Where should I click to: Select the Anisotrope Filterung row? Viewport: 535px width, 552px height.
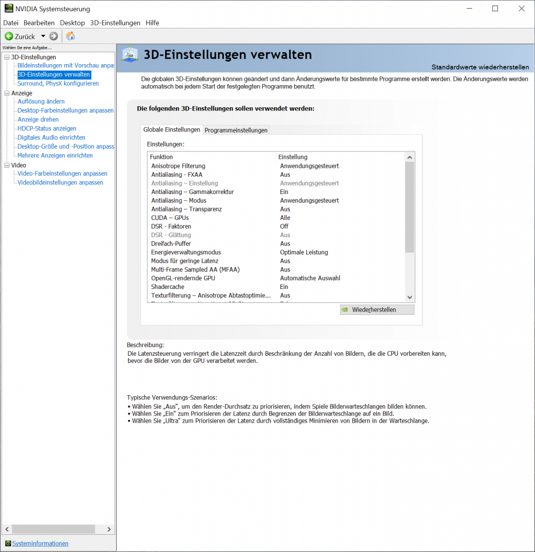point(276,166)
